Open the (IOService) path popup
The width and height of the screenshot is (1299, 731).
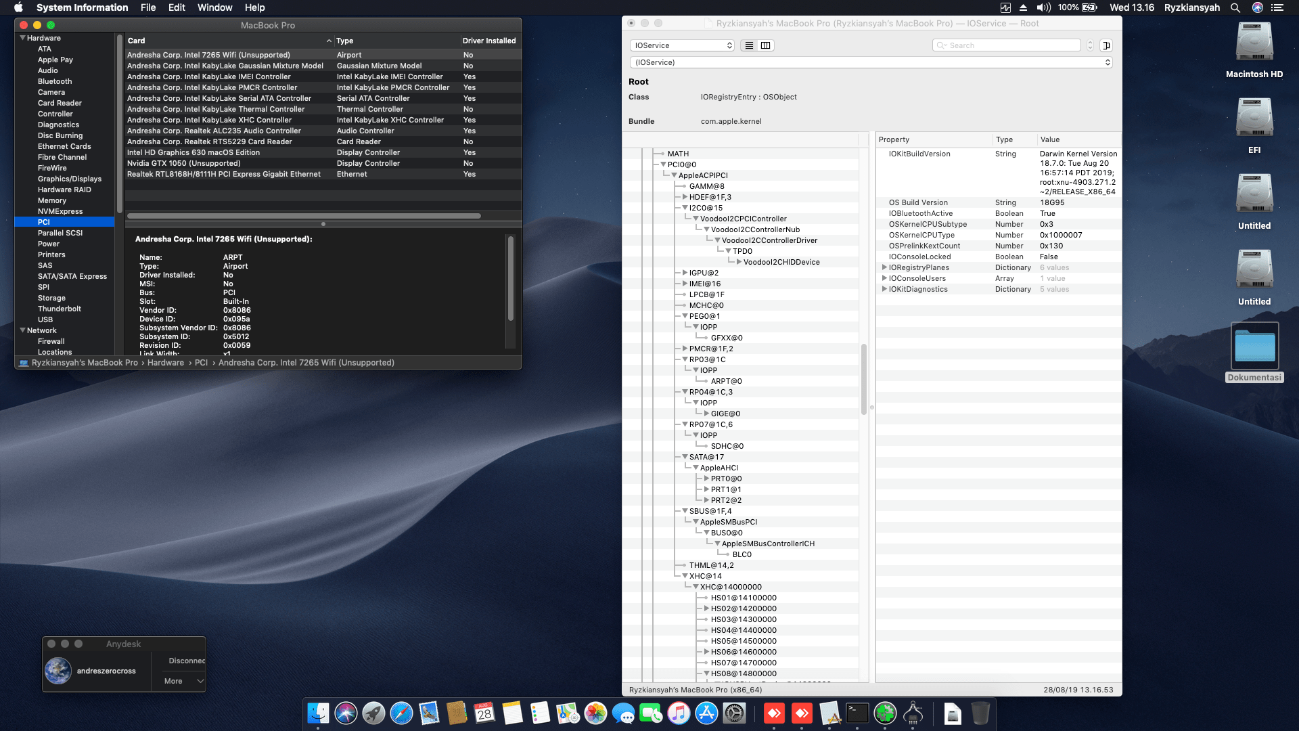[871, 62]
